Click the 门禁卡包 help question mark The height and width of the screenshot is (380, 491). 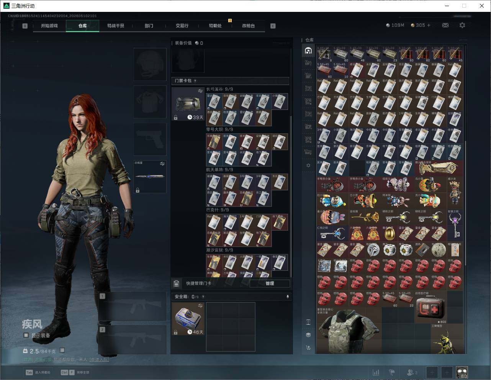[195, 81]
